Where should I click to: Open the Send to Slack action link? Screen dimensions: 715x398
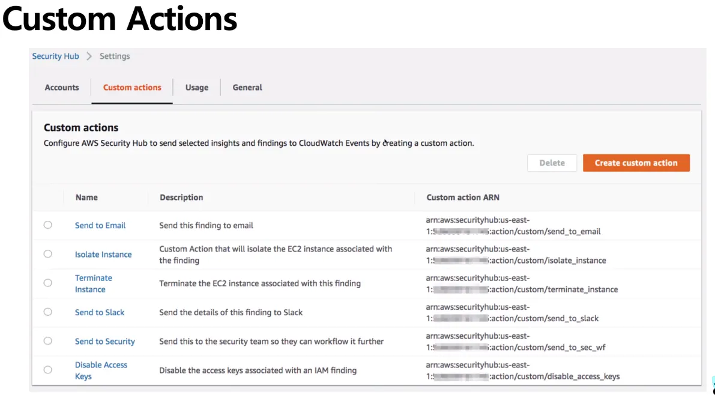pyautogui.click(x=100, y=312)
